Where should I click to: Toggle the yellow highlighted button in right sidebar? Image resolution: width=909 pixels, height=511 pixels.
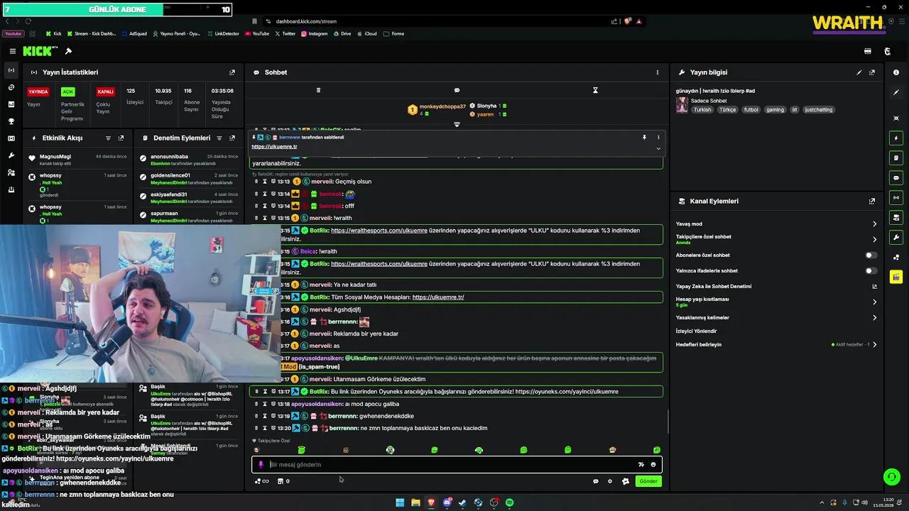(x=896, y=276)
